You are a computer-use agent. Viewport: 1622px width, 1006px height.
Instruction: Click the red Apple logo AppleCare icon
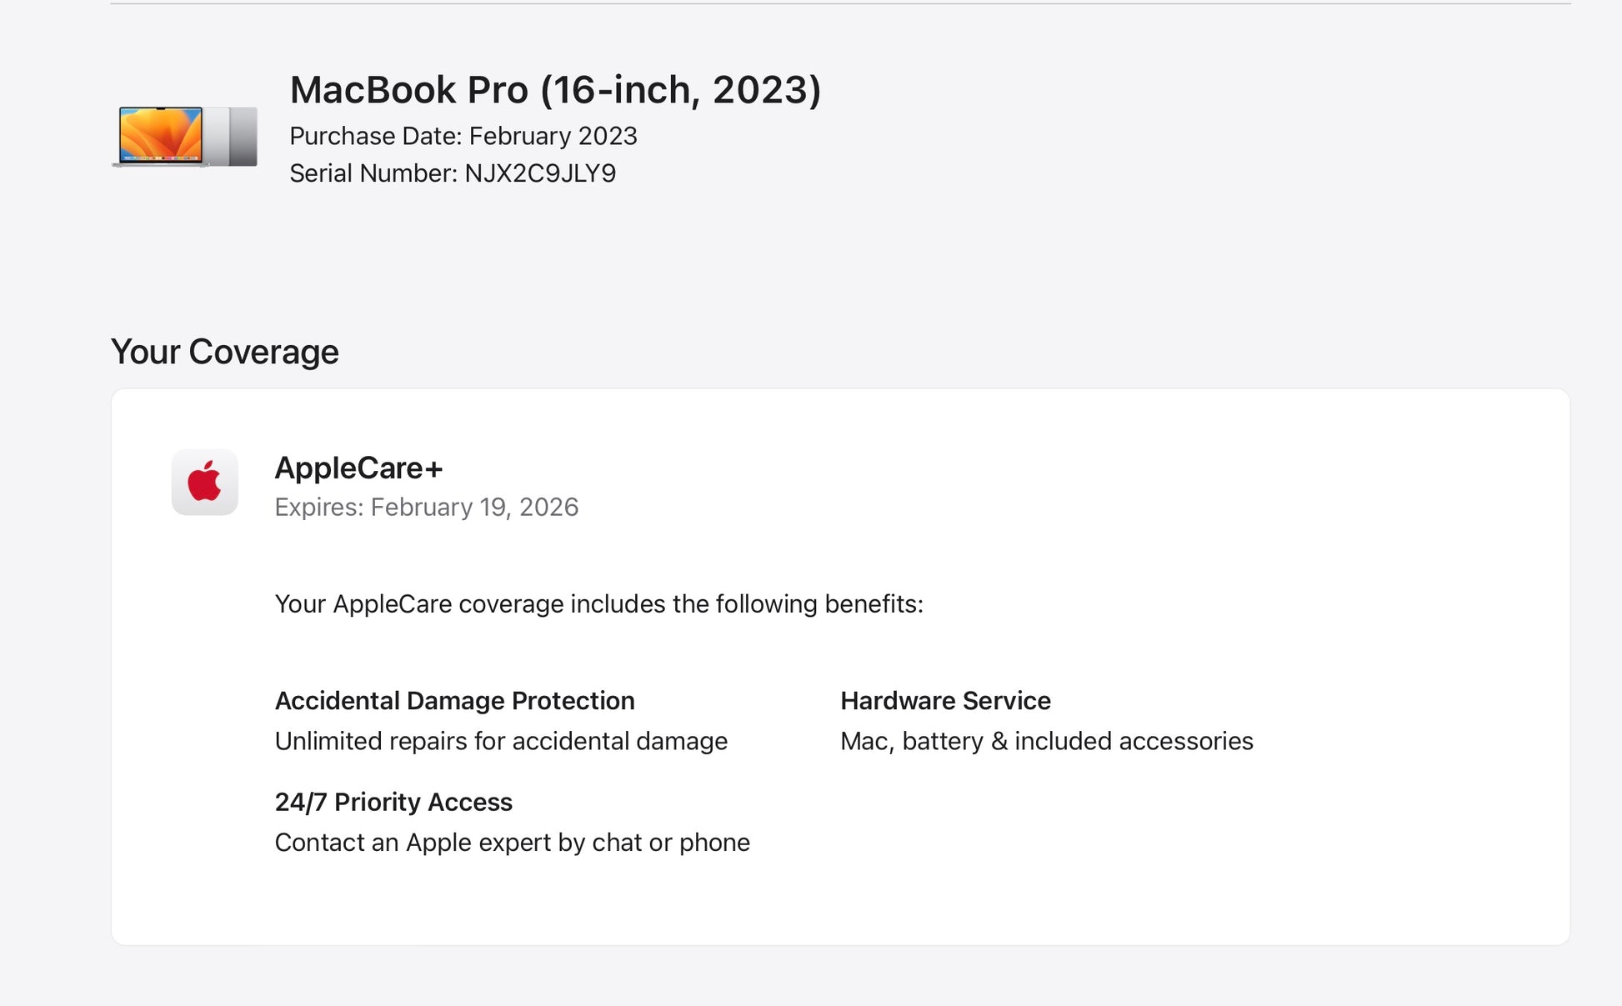point(204,483)
